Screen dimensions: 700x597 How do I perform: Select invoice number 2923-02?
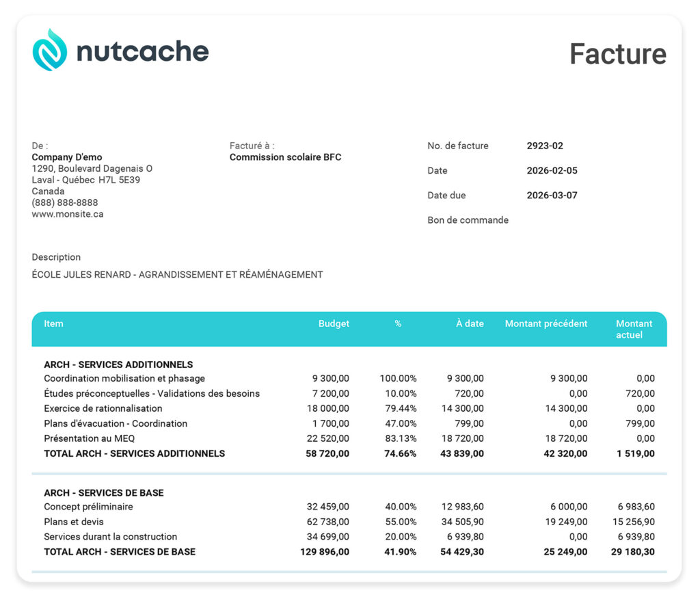(545, 146)
